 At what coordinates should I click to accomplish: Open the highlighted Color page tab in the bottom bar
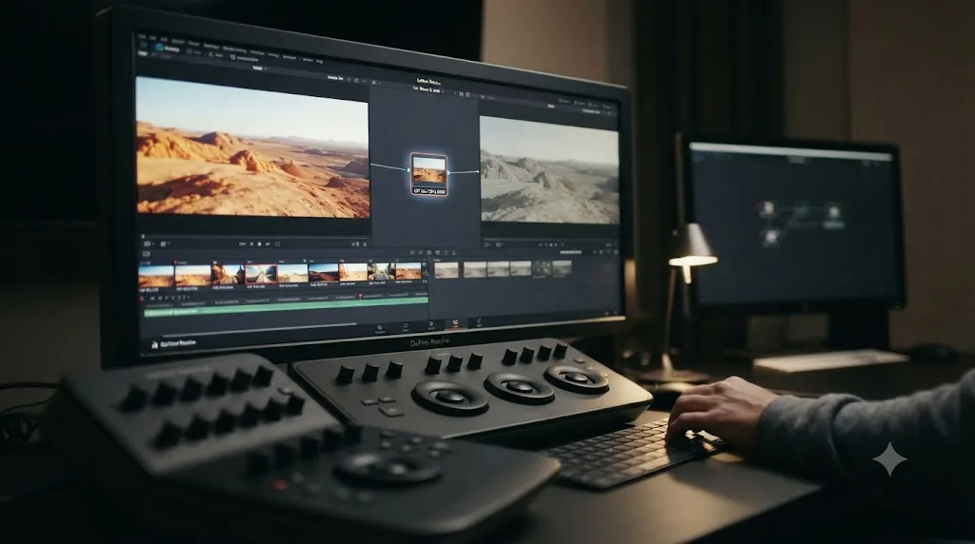[x=454, y=322]
